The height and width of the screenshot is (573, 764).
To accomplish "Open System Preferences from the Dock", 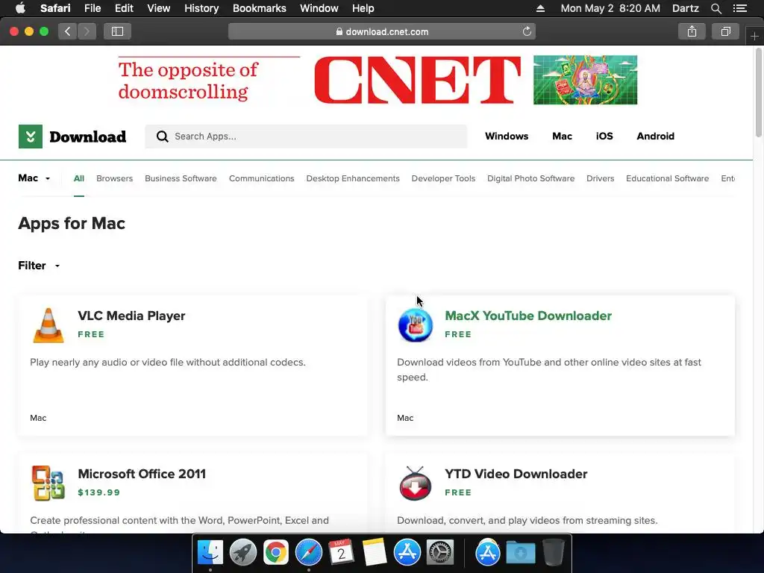I will click(x=440, y=553).
